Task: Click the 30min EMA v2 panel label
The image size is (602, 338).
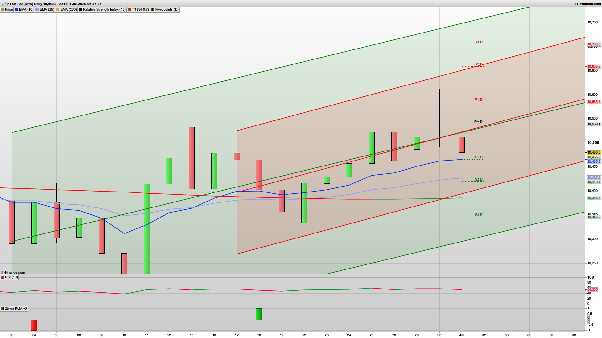Action: click(x=14, y=309)
